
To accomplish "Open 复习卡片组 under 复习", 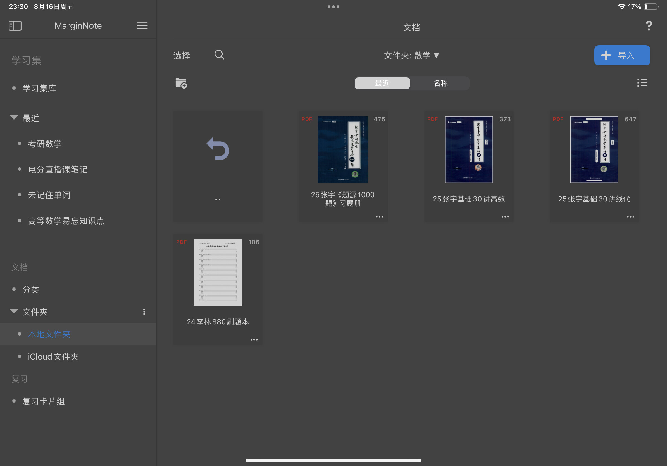I will pyautogui.click(x=44, y=401).
